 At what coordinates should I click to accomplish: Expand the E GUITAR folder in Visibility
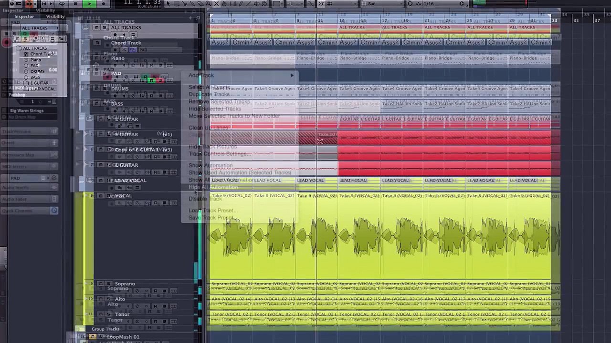point(20,83)
